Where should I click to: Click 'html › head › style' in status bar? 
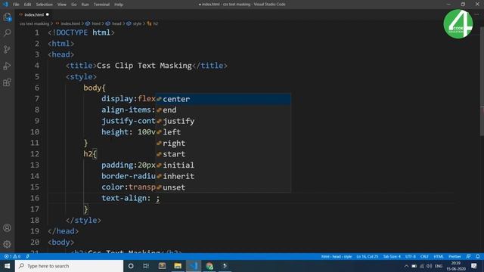[337, 256]
